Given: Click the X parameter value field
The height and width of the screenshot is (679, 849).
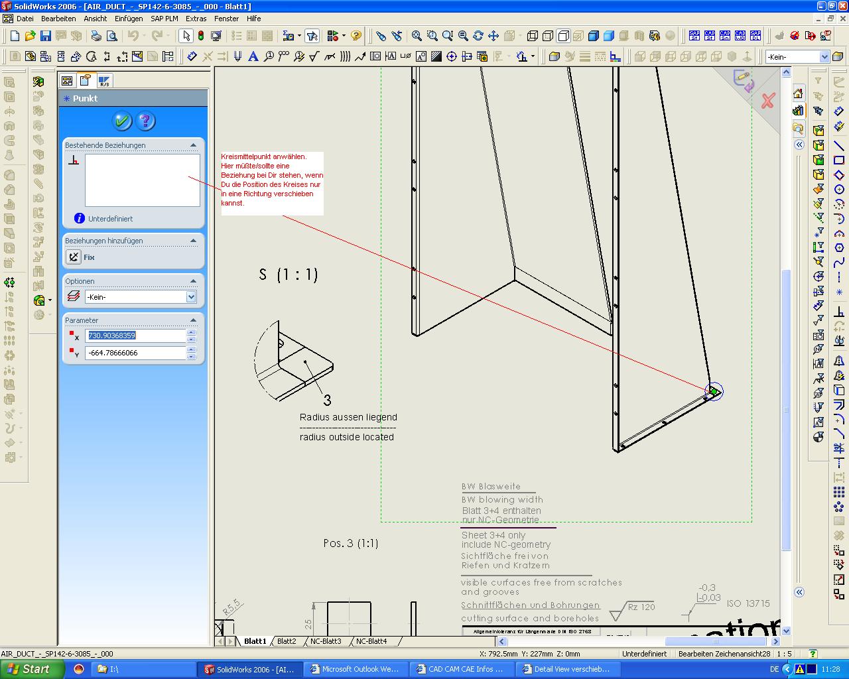Looking at the screenshot, I should (136, 336).
